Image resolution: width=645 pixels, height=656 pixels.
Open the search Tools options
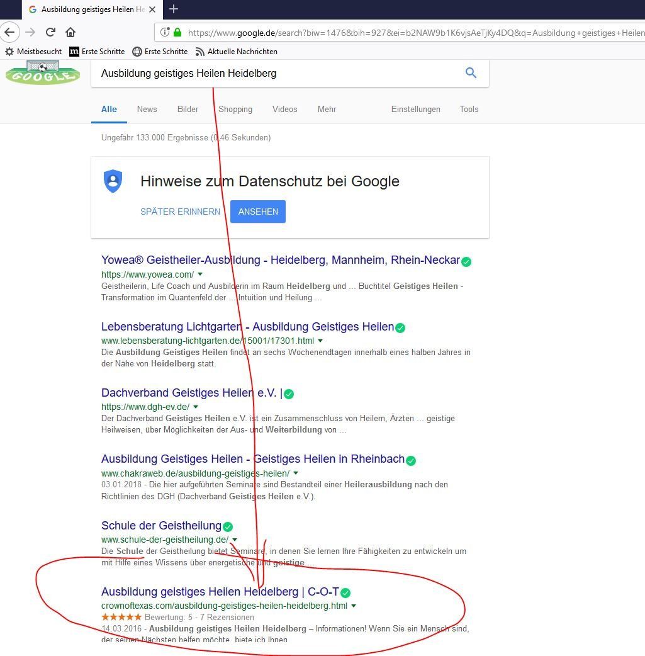point(469,109)
